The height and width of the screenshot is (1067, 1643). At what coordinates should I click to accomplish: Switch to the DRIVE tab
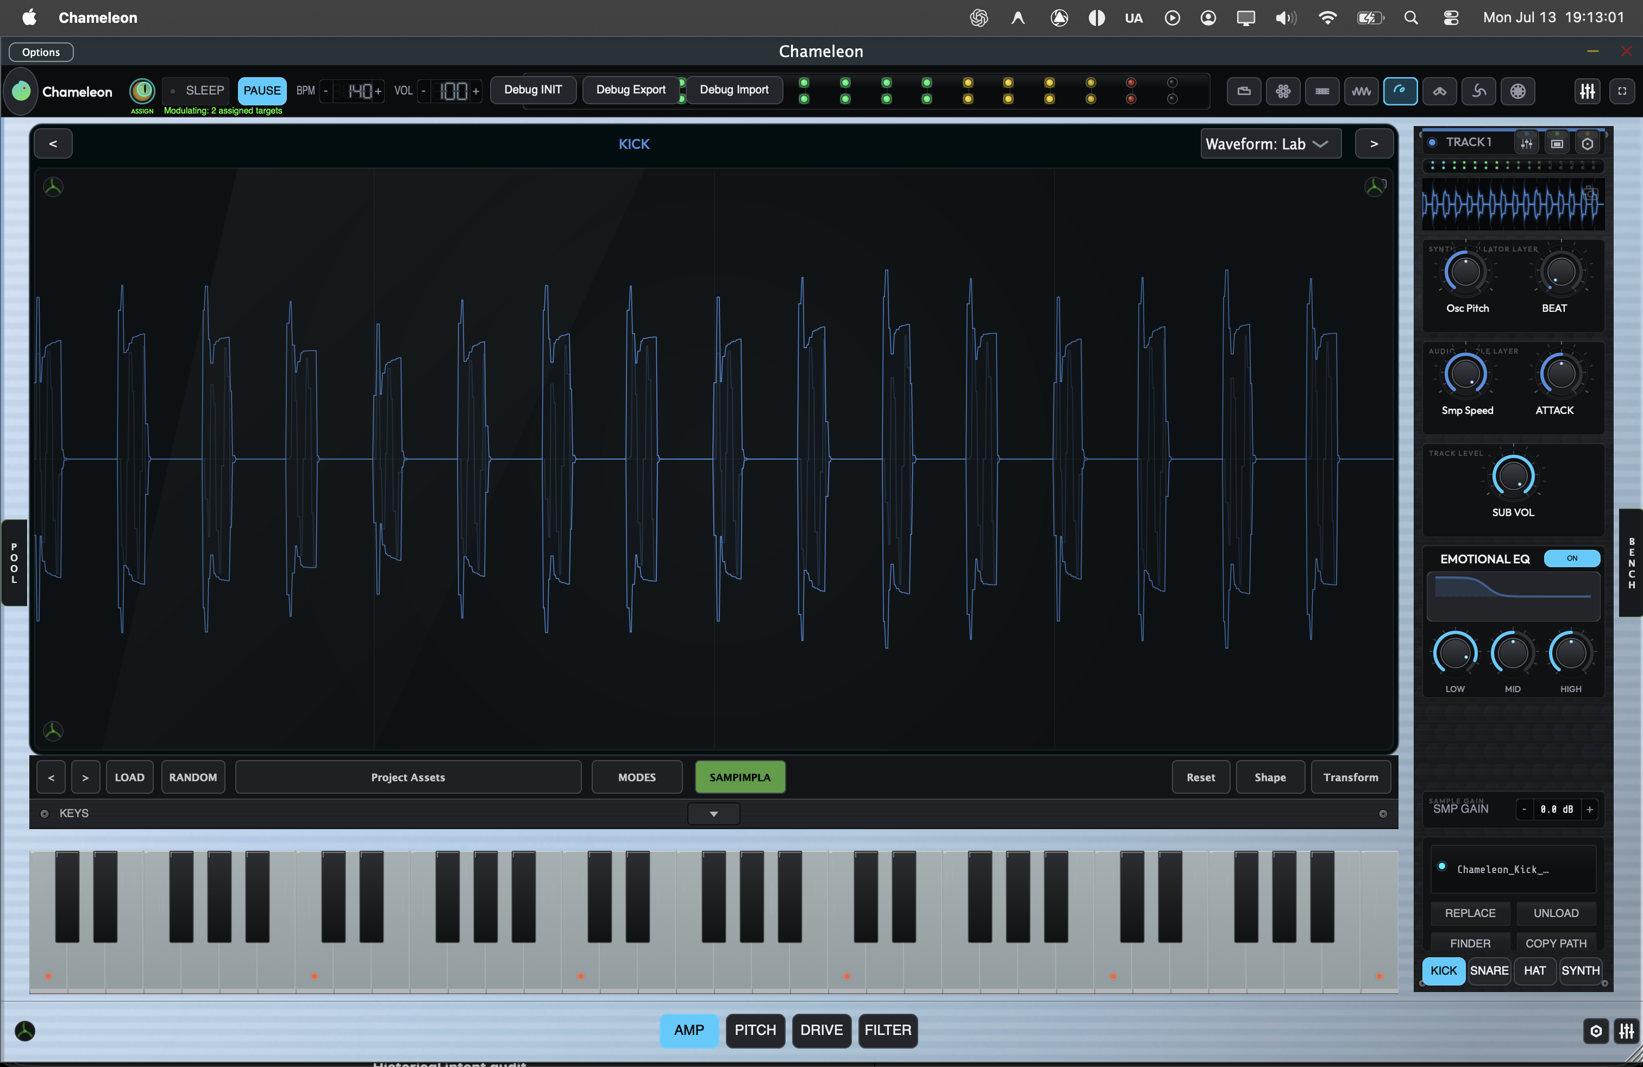click(x=821, y=1031)
